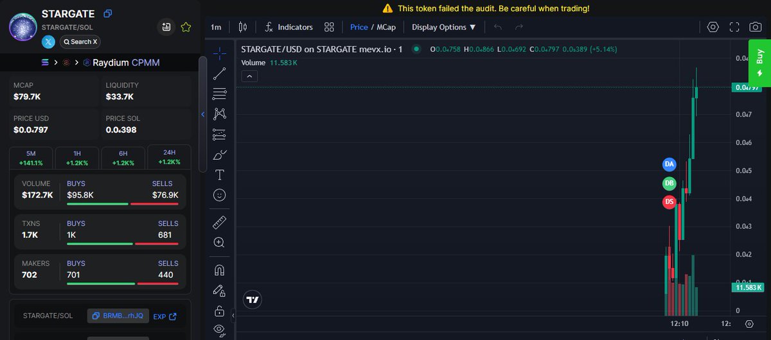Toggle hide all drawings eye icon
Screen dimensions: 771x340
point(219,330)
